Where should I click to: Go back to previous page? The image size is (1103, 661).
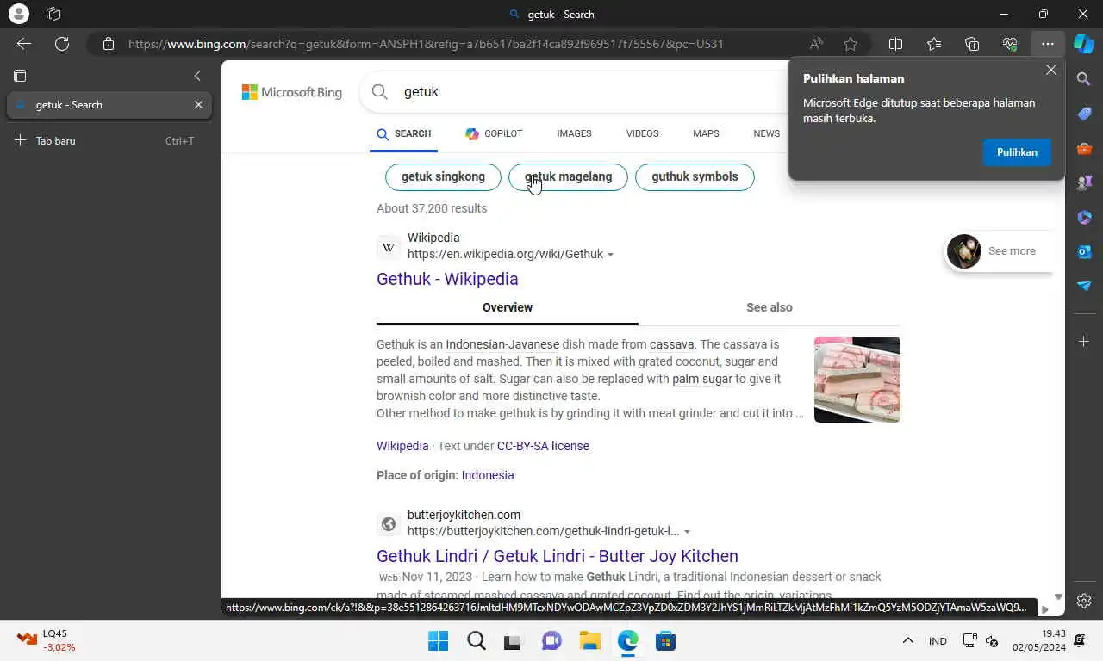tap(24, 44)
